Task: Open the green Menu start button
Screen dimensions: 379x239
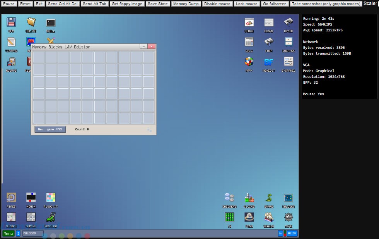Action: coord(8,234)
